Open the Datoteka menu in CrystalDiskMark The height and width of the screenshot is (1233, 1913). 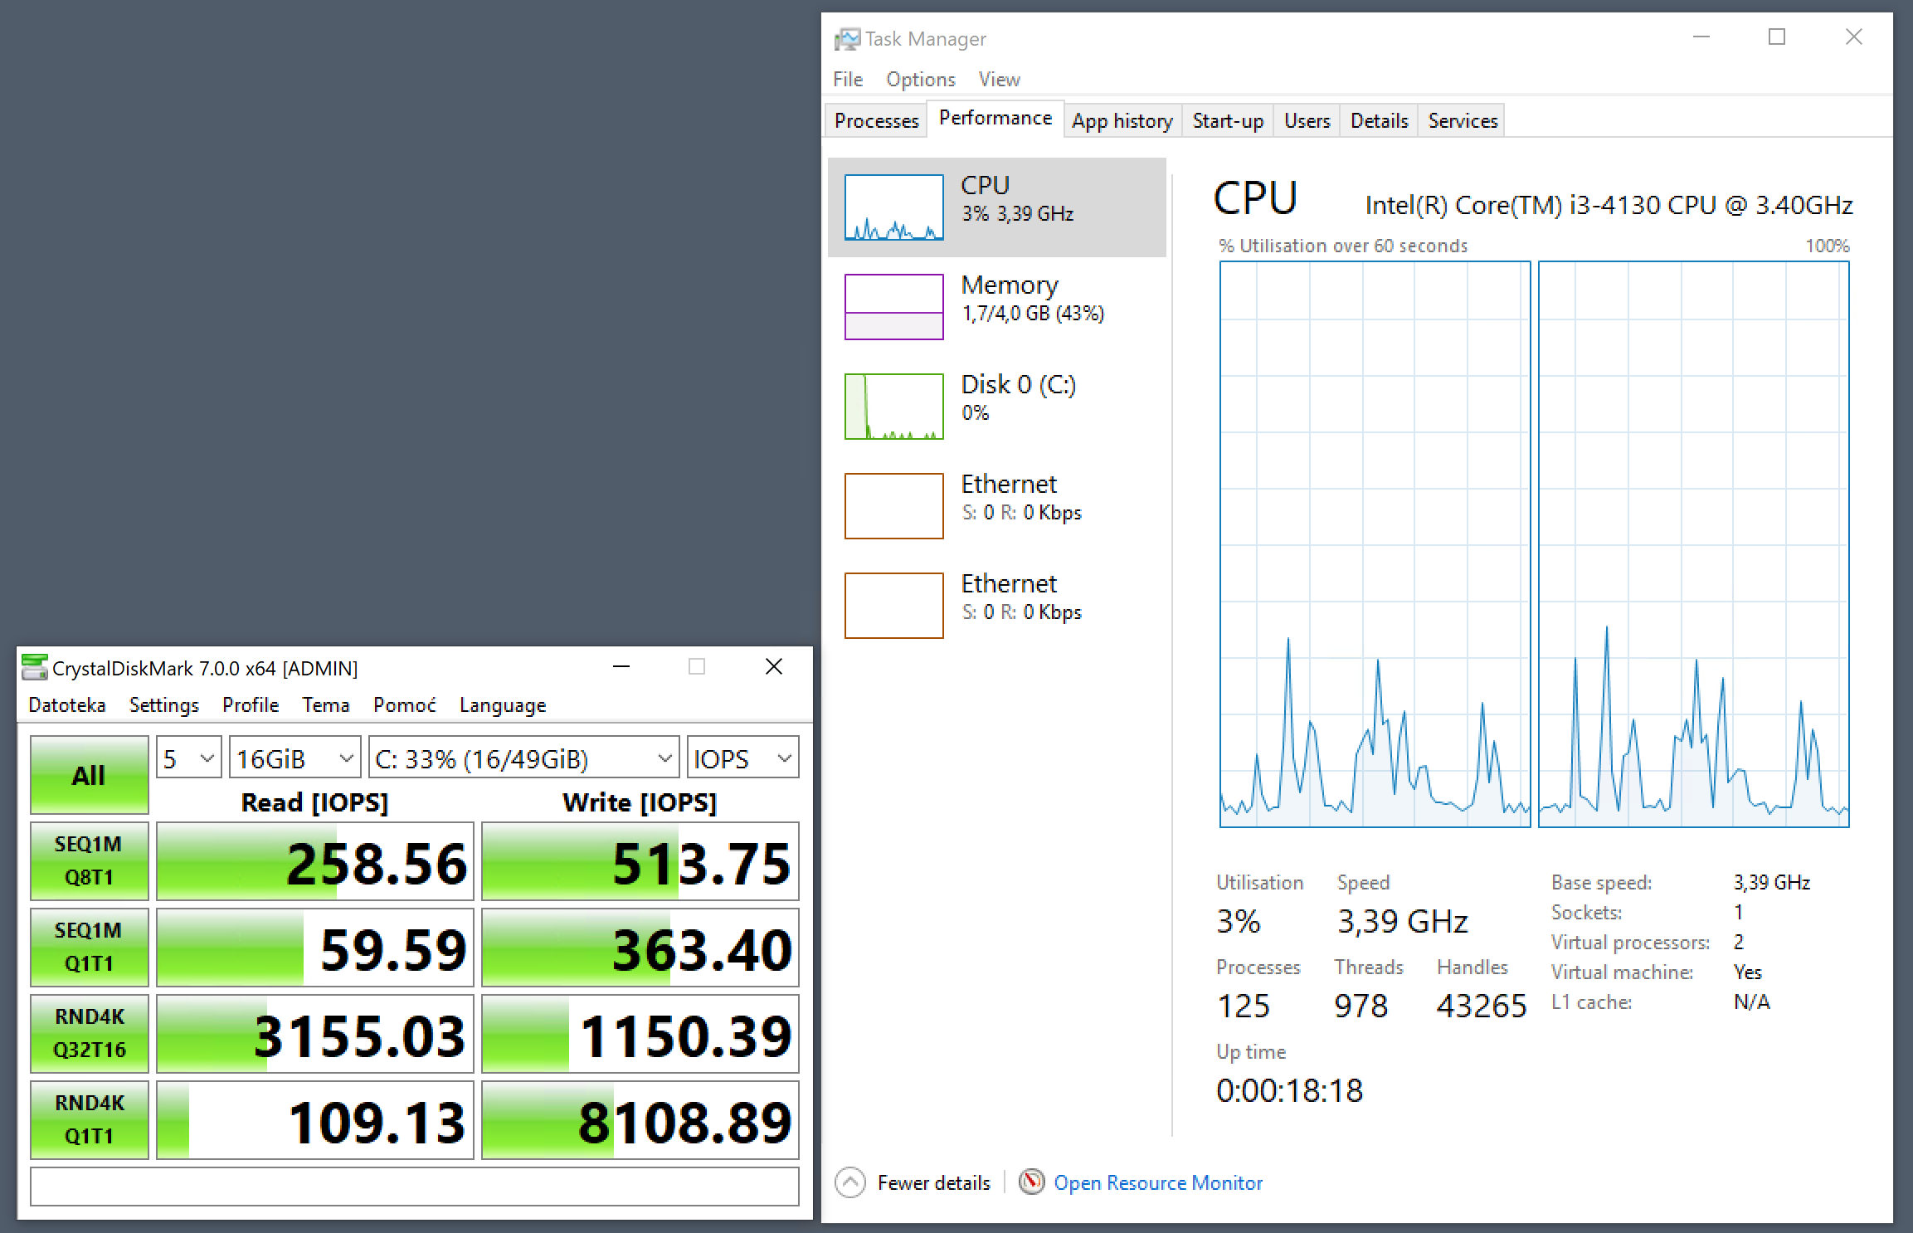point(67,705)
